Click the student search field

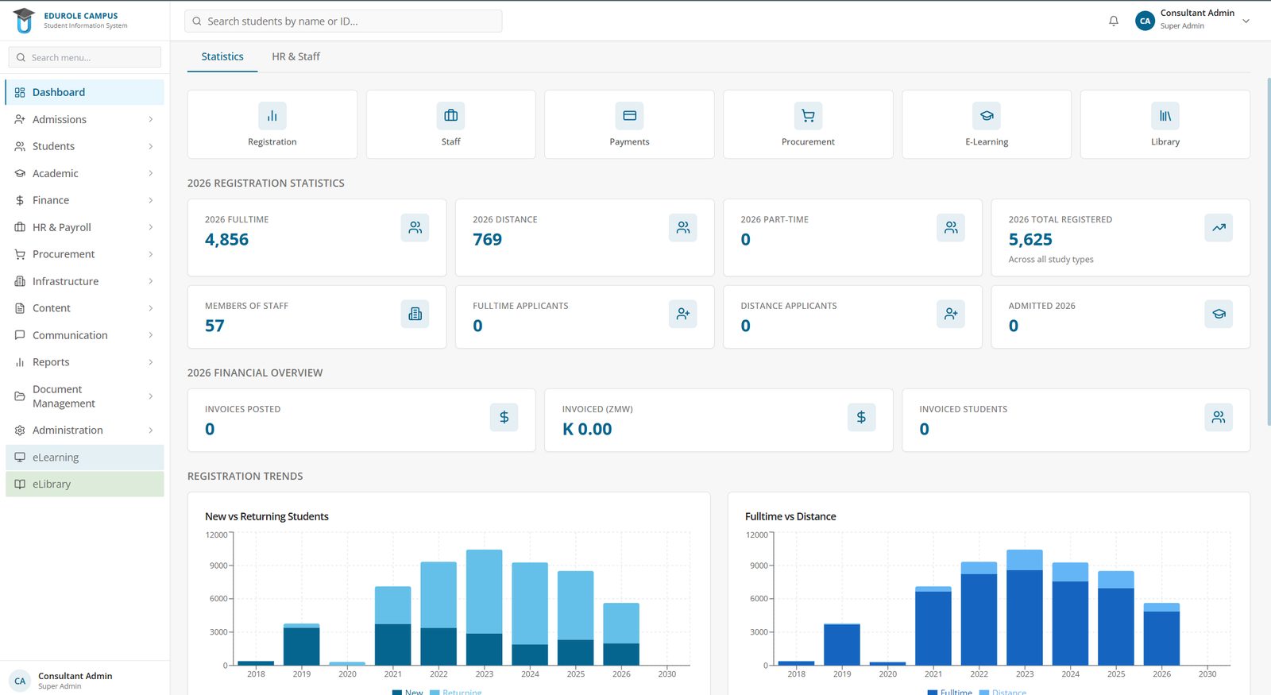(x=343, y=21)
